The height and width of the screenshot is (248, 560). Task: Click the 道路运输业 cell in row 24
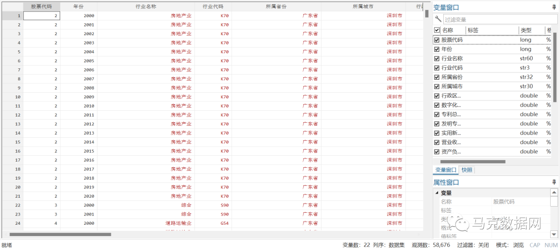146,223
